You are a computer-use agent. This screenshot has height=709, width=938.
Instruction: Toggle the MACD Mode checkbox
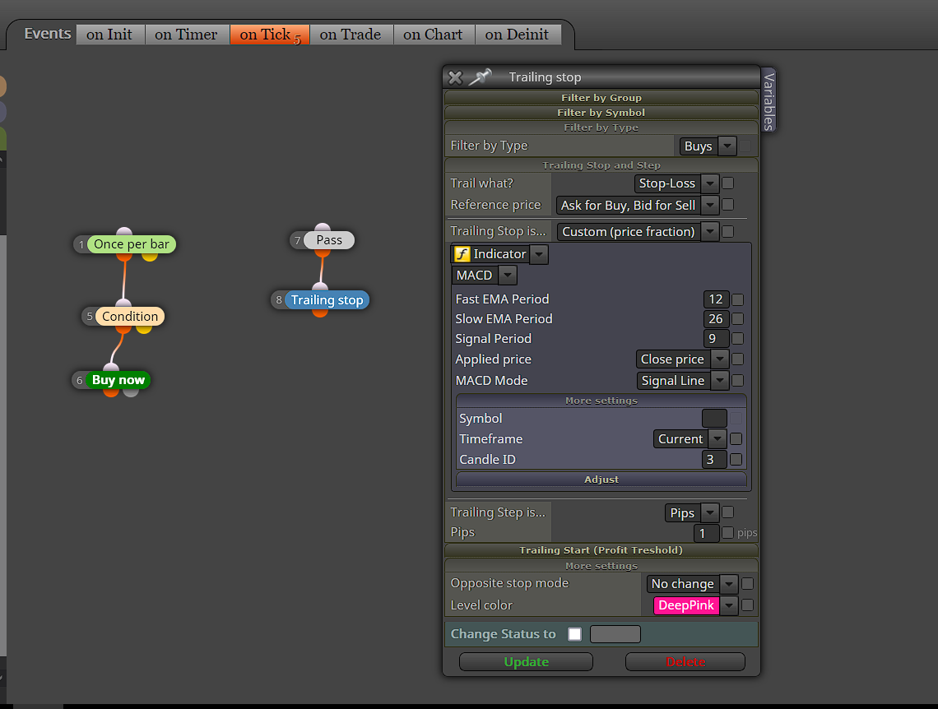coord(738,380)
